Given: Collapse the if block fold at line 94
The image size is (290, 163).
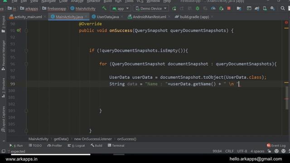Looking at the screenshot, I should pyautogui.click(x=26, y=50).
